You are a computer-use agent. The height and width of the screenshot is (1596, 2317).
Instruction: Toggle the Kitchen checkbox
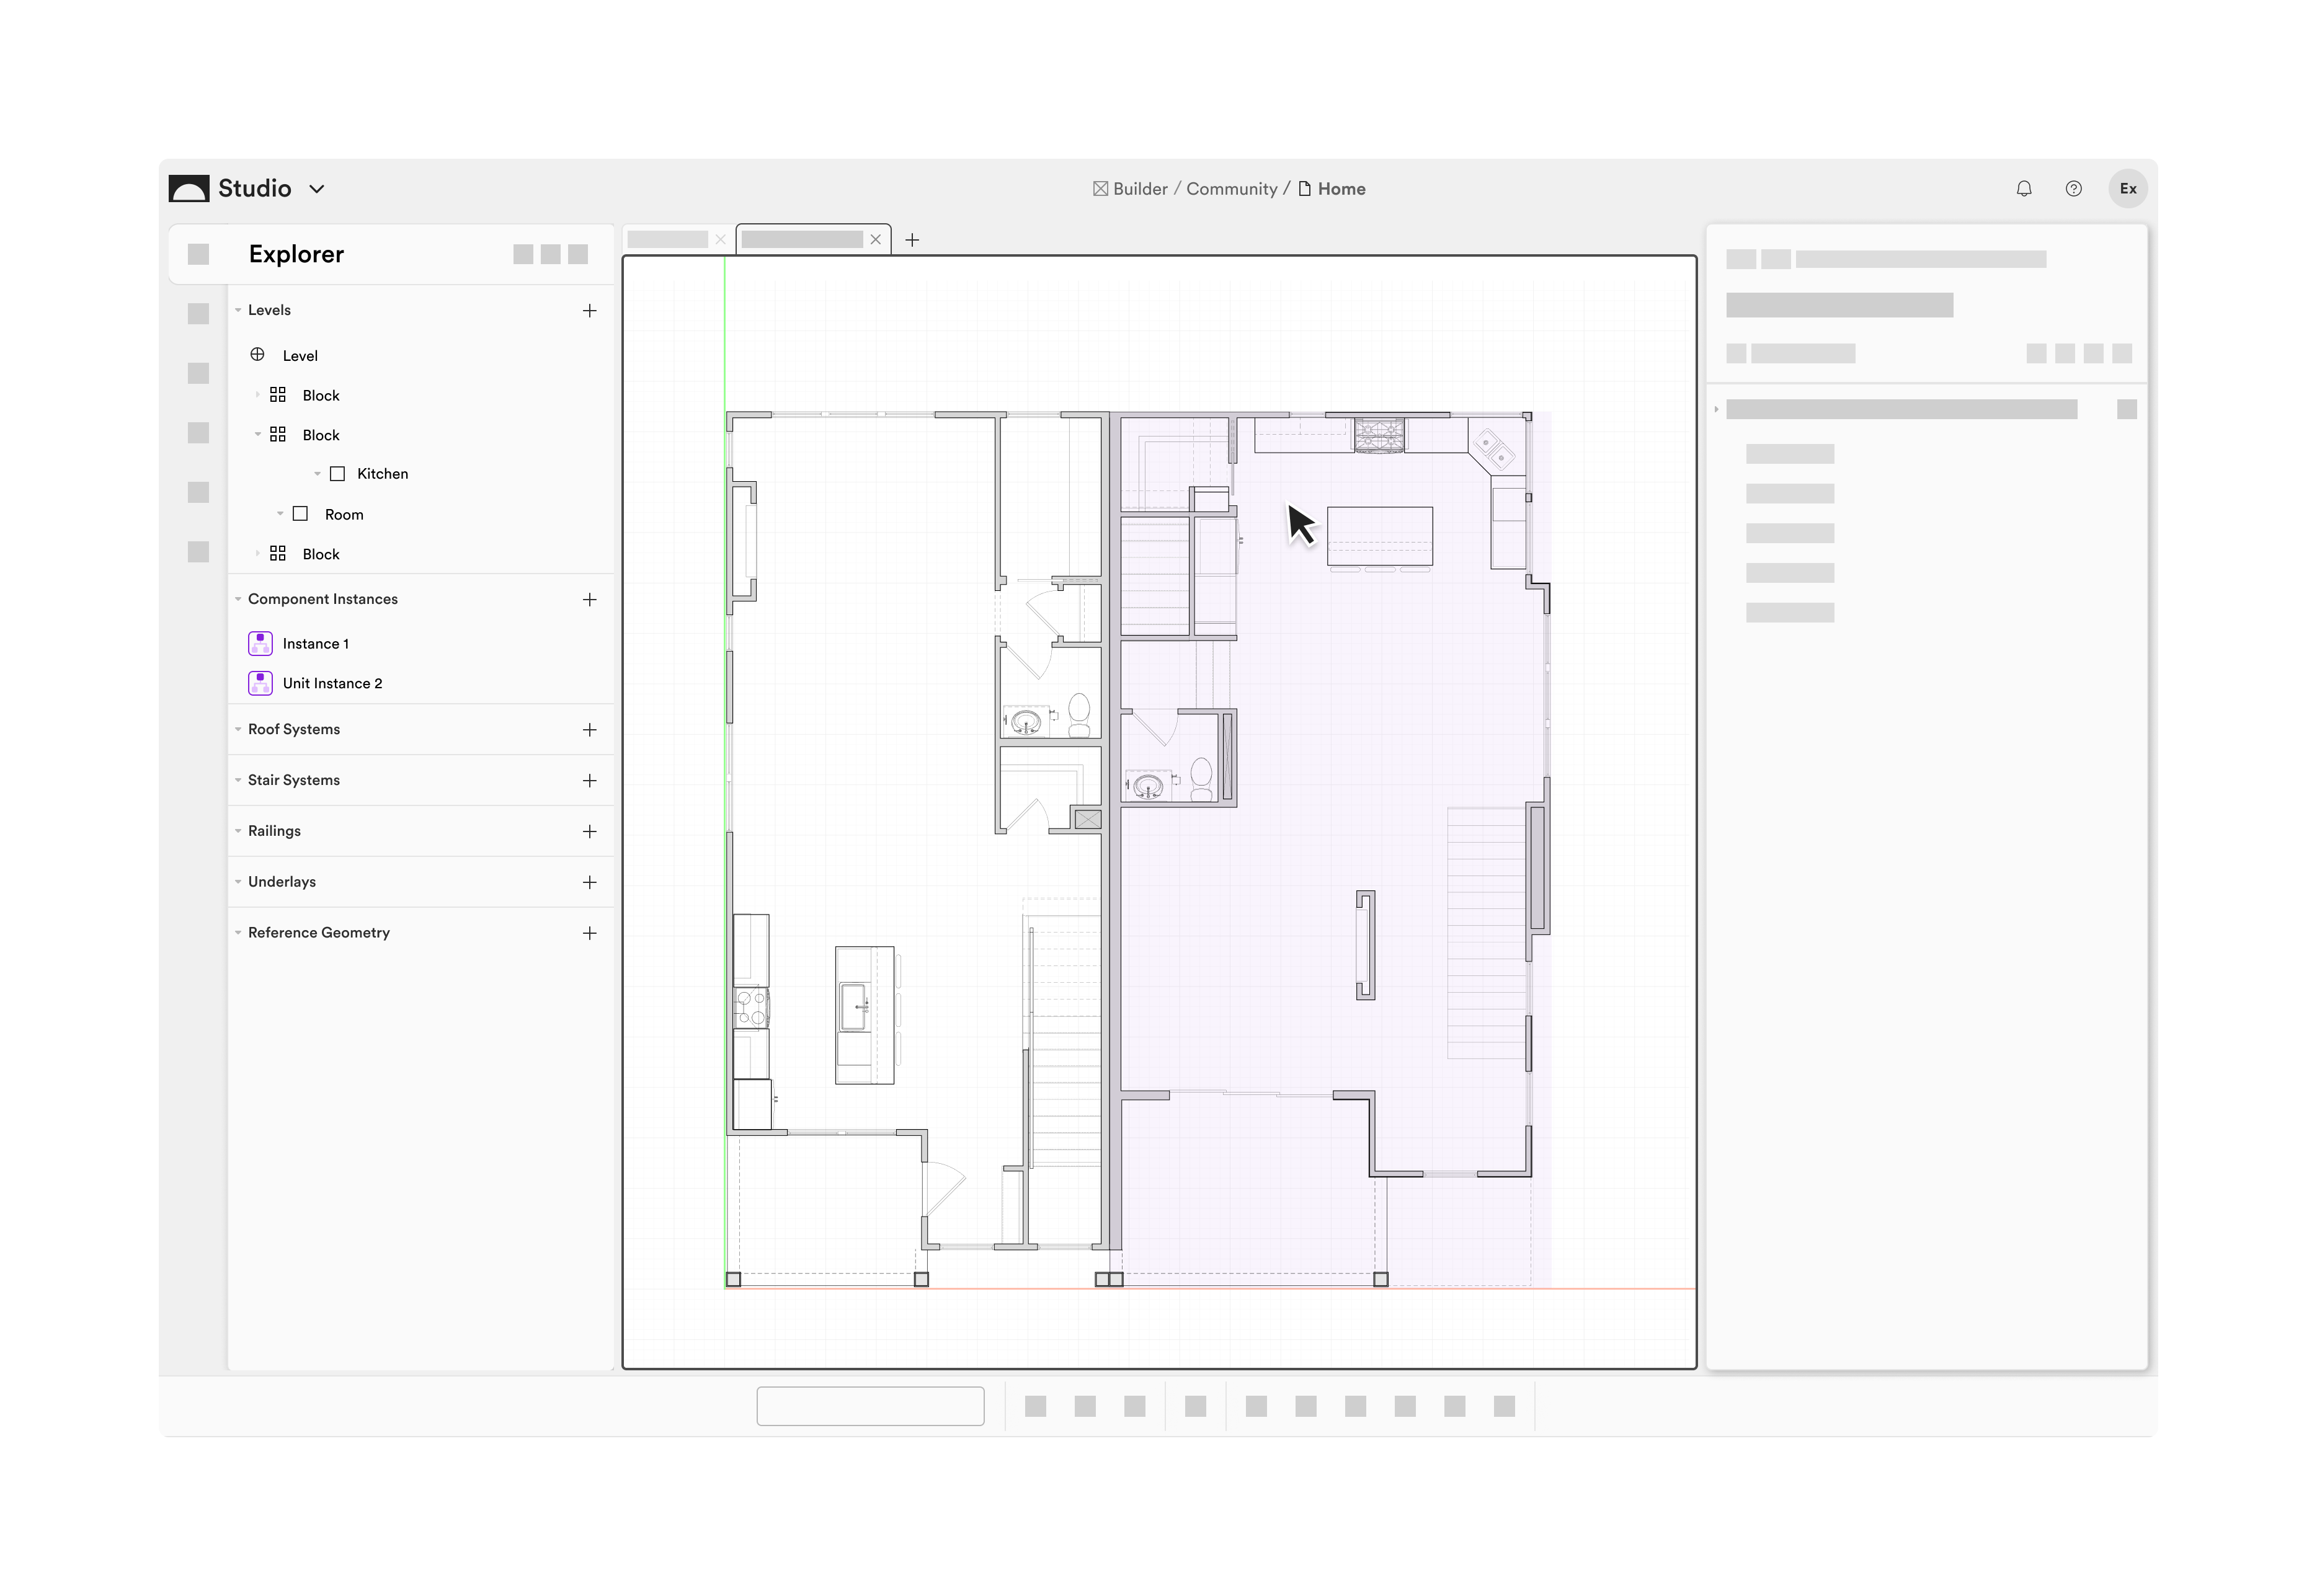tap(337, 473)
